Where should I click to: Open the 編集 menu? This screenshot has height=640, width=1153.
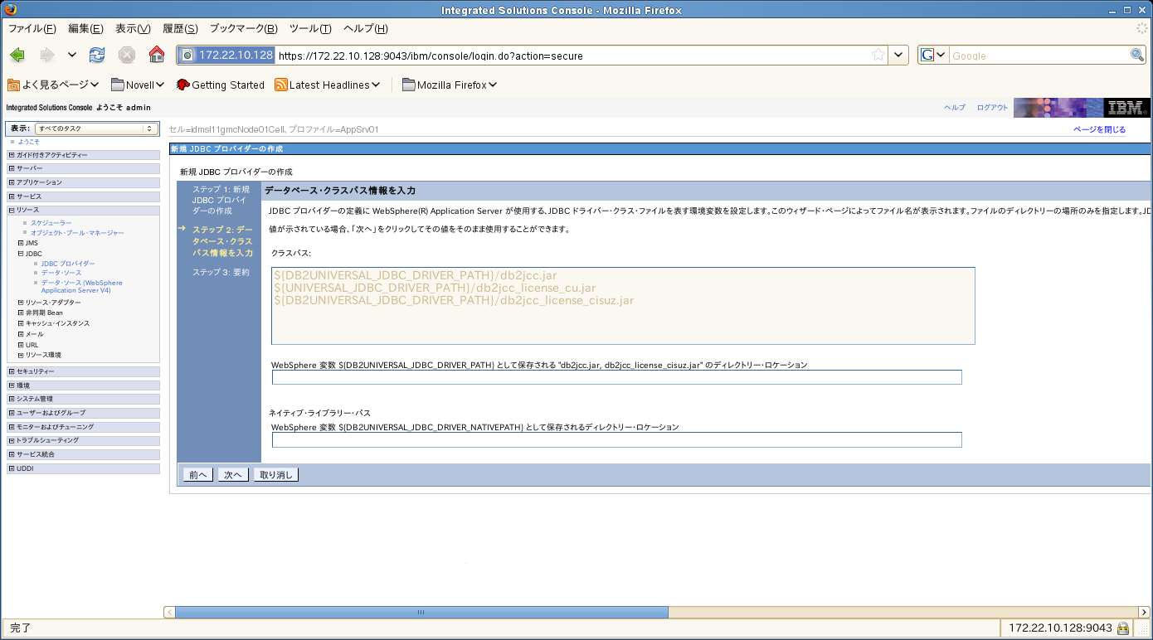(x=85, y=28)
